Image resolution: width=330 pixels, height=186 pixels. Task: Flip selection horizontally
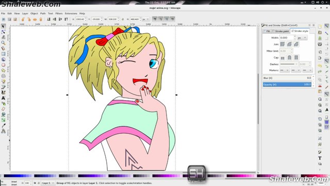(x=35, y=19)
